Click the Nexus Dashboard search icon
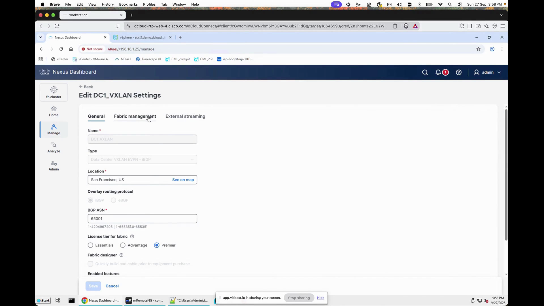This screenshot has height=306, width=544. [x=425, y=73]
